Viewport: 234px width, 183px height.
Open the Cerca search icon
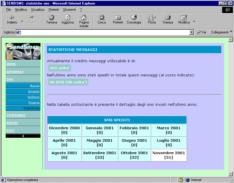point(102,17)
